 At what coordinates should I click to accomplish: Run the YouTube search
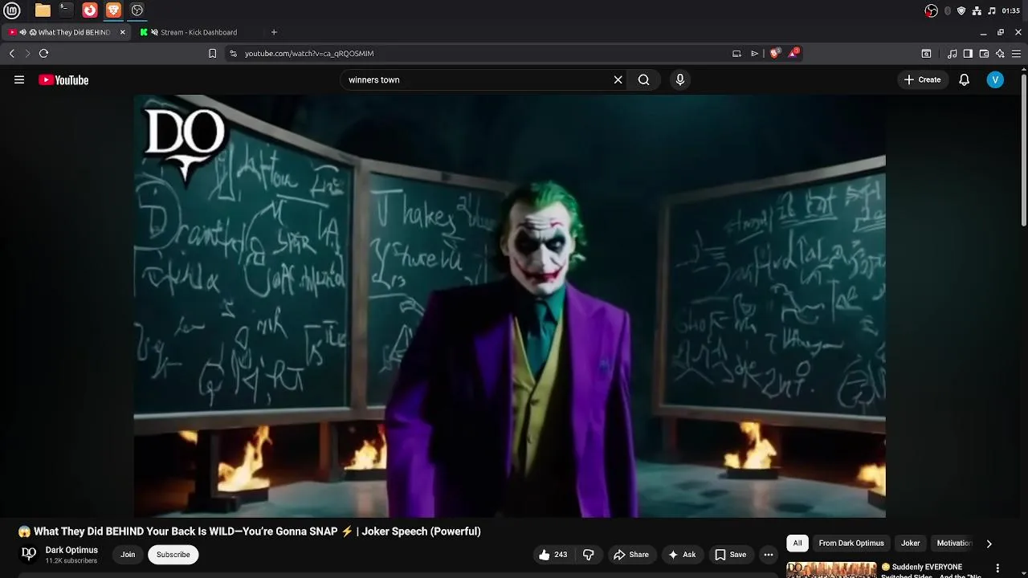644,79
